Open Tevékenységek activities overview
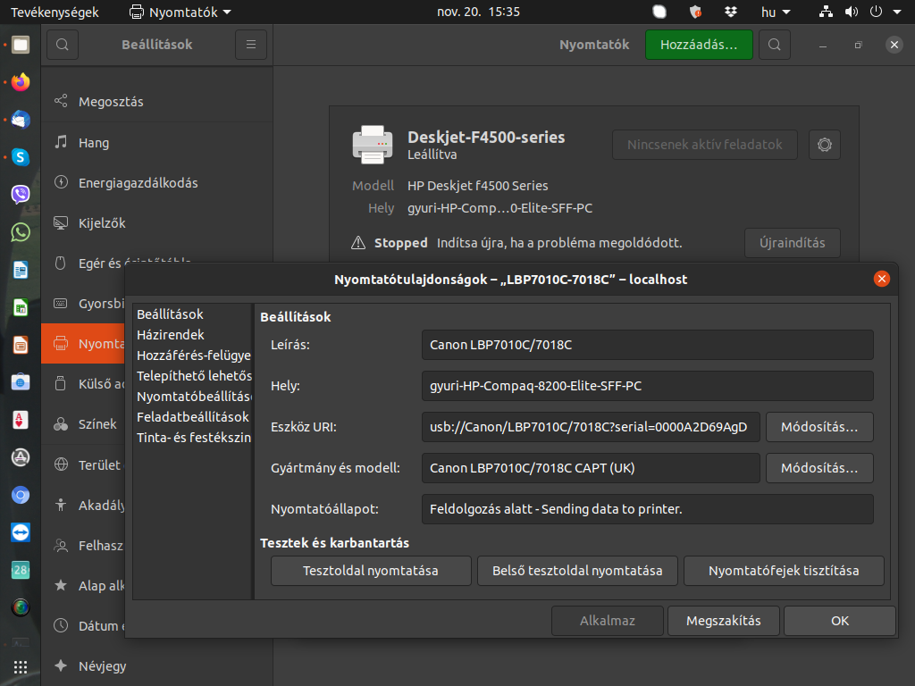915x686 pixels. coord(55,12)
